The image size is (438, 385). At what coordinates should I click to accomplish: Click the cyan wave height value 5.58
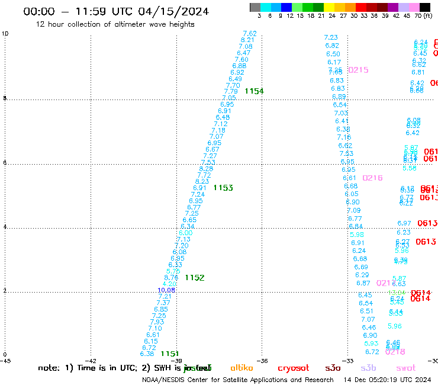[410, 168]
